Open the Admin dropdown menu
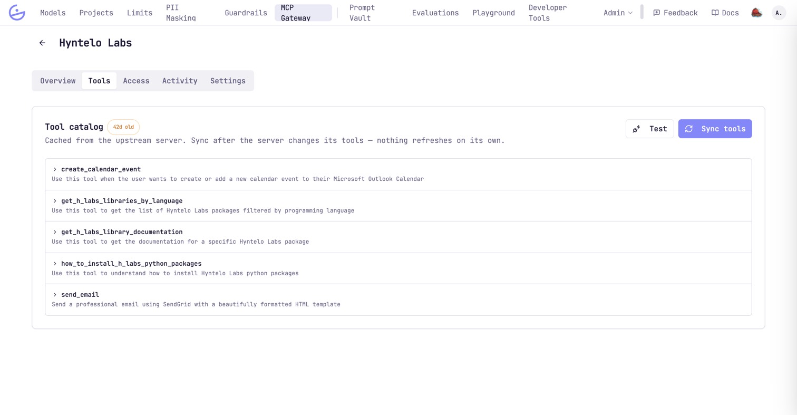Screen dimensions: 797x415 click(618, 13)
